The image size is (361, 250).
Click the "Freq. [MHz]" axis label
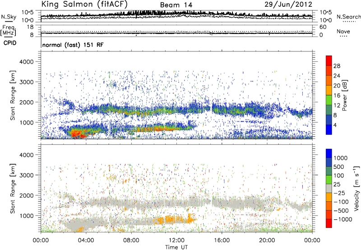pyautogui.click(x=8, y=30)
